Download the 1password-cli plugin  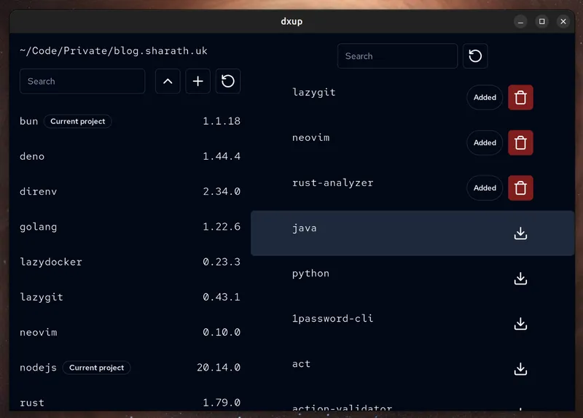click(520, 324)
